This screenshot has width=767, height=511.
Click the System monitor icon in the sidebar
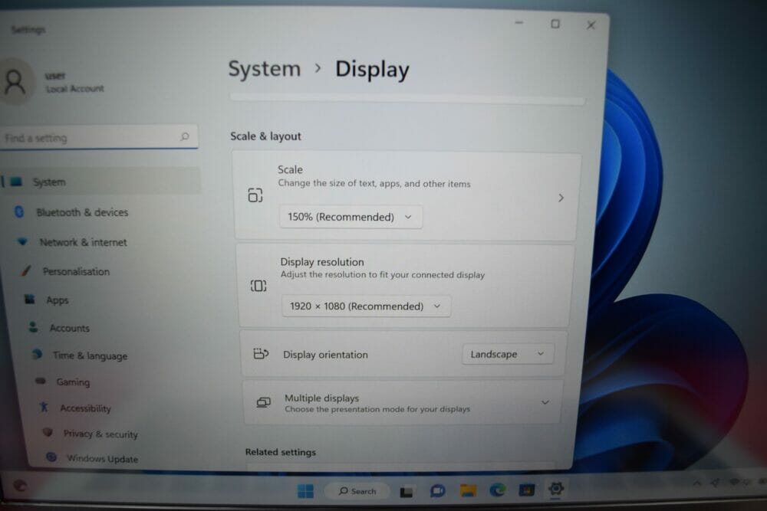tap(16, 182)
